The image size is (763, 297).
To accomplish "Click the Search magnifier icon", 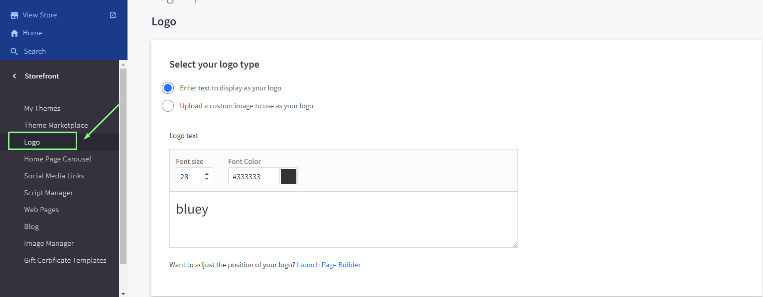I will click(14, 51).
